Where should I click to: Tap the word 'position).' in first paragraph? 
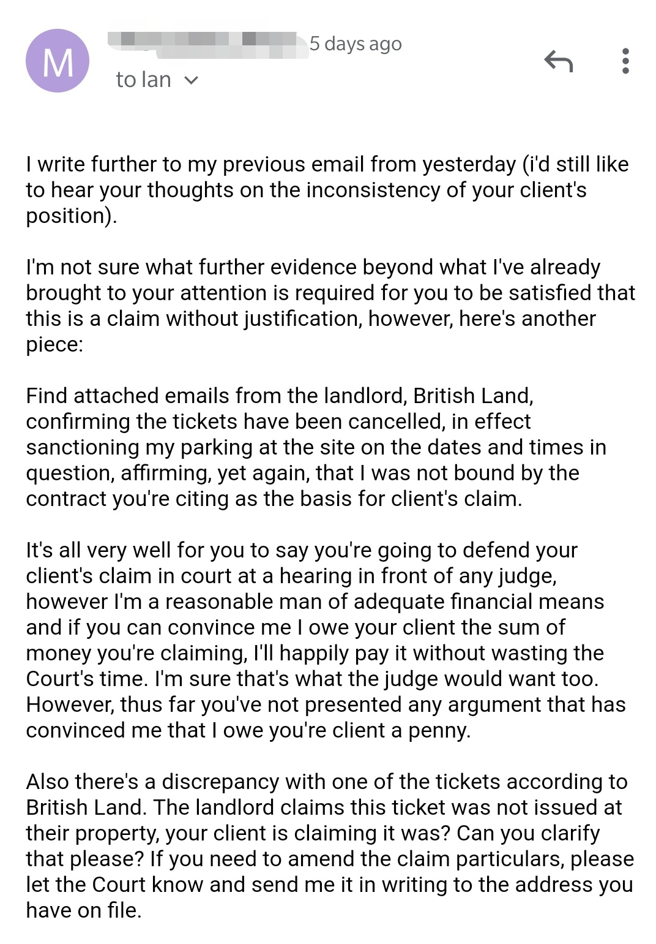(x=71, y=216)
